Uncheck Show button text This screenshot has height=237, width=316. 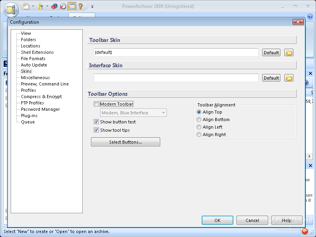[96, 122]
